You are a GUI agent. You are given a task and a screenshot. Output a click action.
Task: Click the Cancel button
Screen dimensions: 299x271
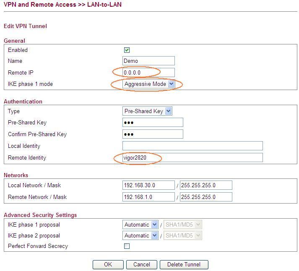[x=142, y=265]
